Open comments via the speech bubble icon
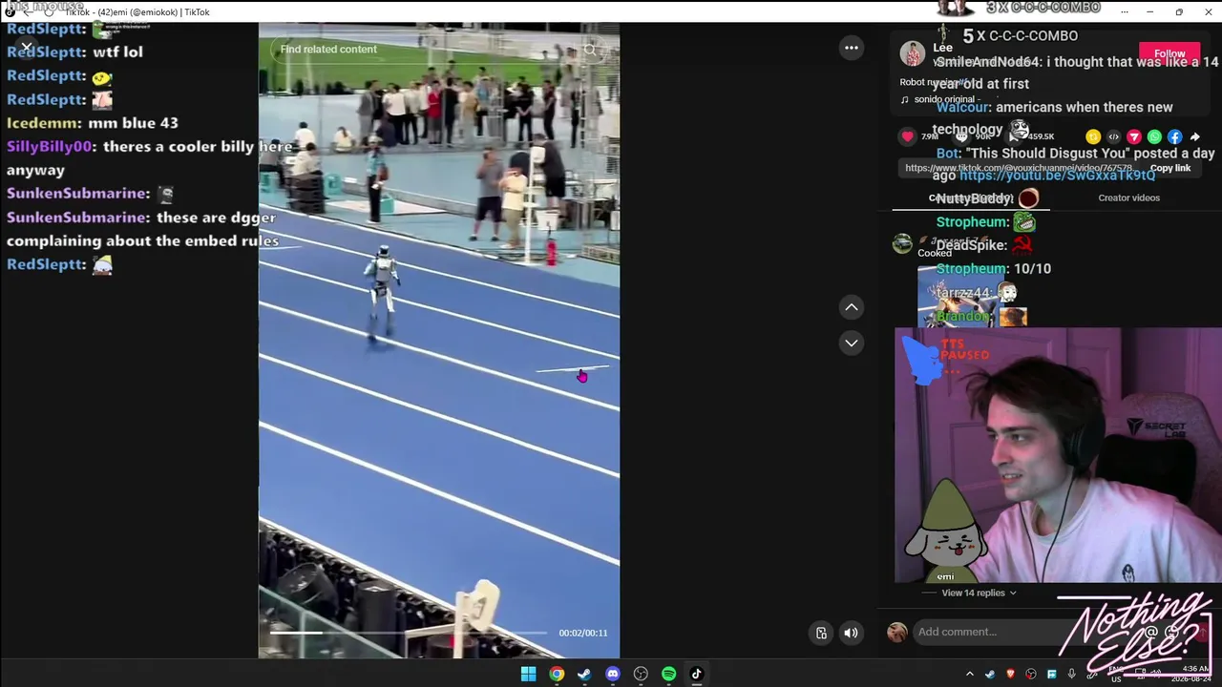The image size is (1222, 687). (x=961, y=136)
